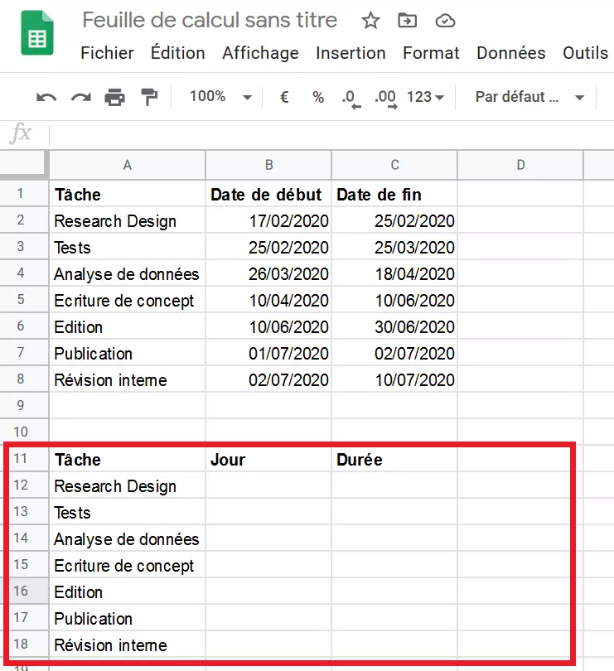Open the Insertion menu

[351, 53]
